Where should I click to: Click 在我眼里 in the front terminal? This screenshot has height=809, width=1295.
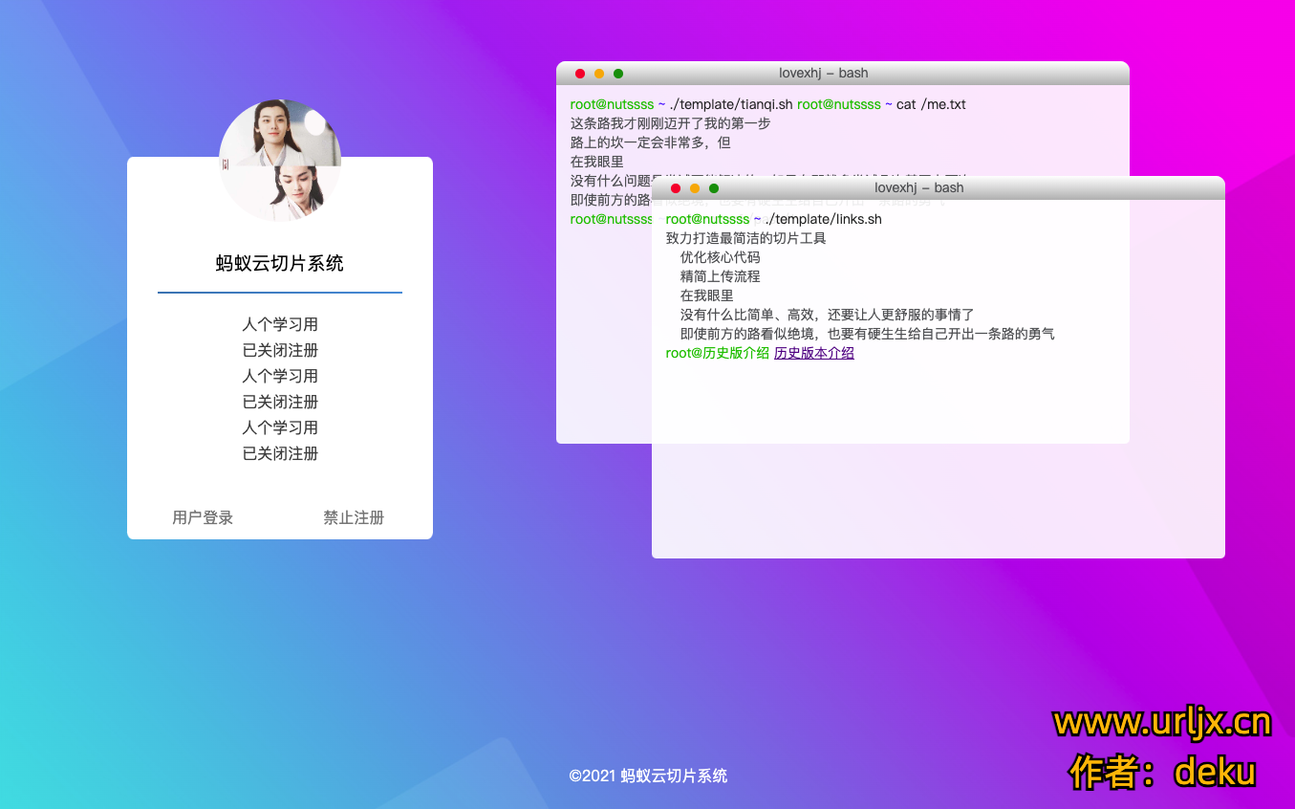[707, 295]
